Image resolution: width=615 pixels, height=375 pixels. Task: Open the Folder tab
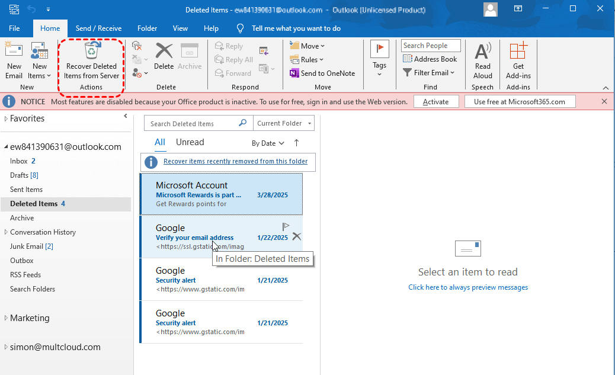(147, 28)
